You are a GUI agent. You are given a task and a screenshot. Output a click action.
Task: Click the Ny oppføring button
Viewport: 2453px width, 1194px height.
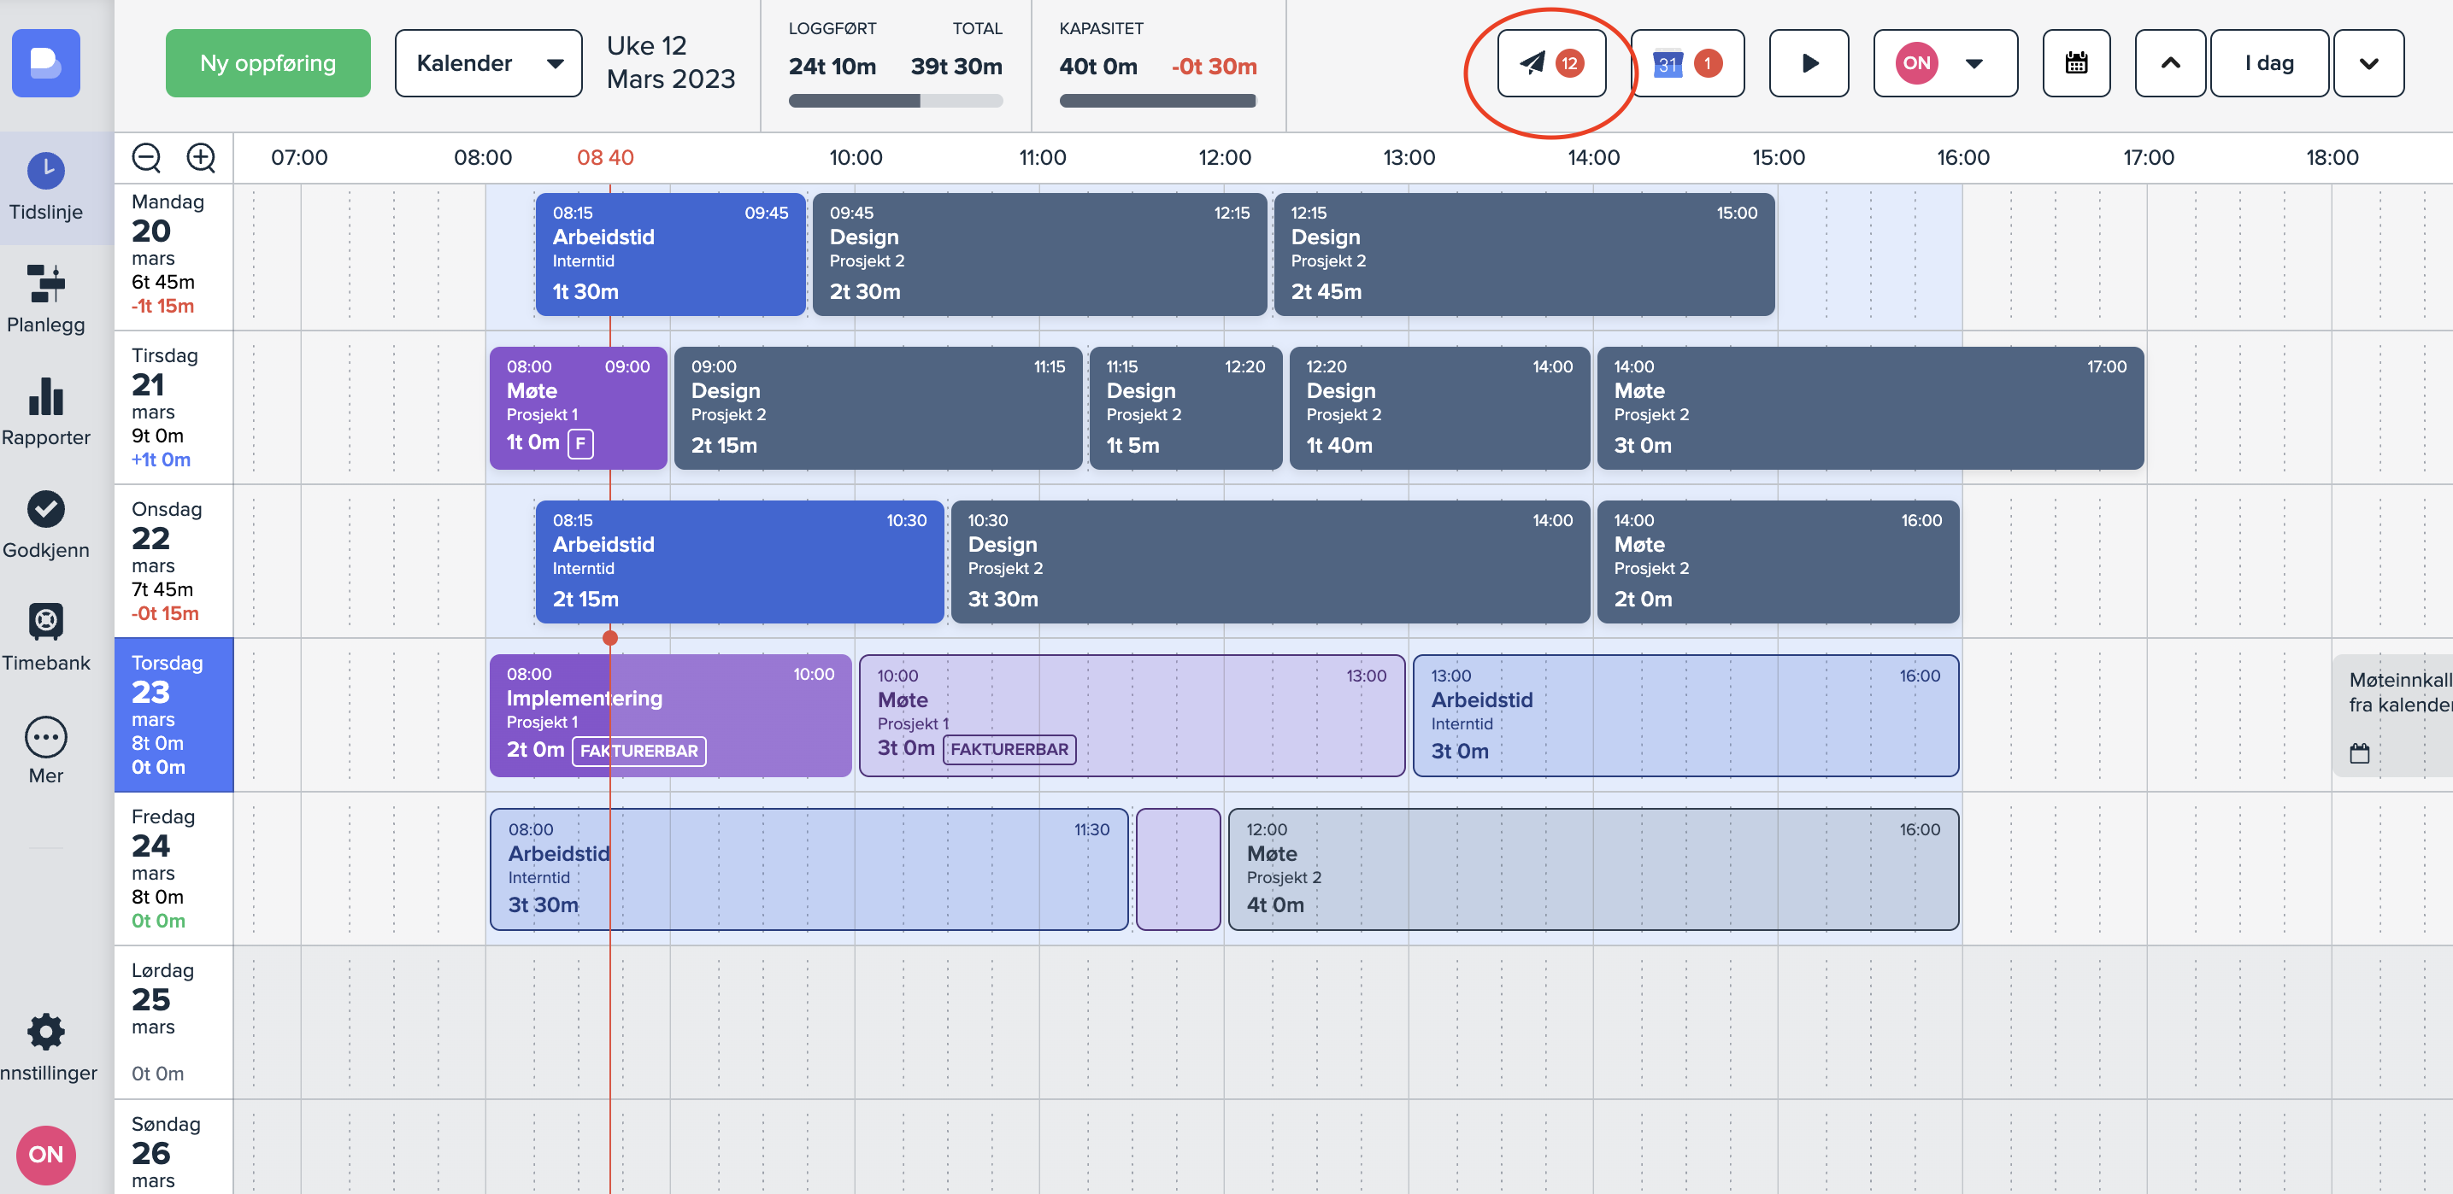(268, 64)
